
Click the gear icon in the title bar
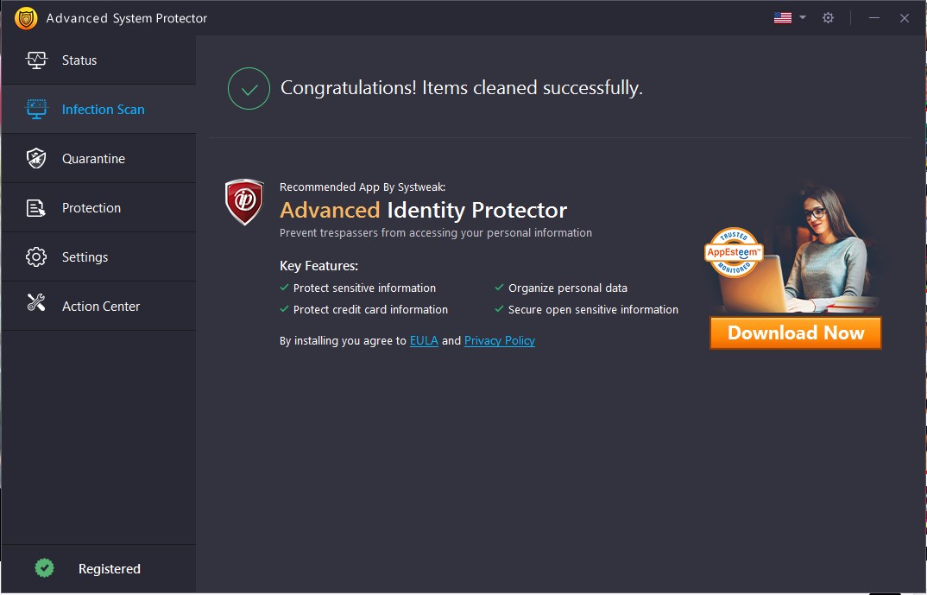coord(828,17)
